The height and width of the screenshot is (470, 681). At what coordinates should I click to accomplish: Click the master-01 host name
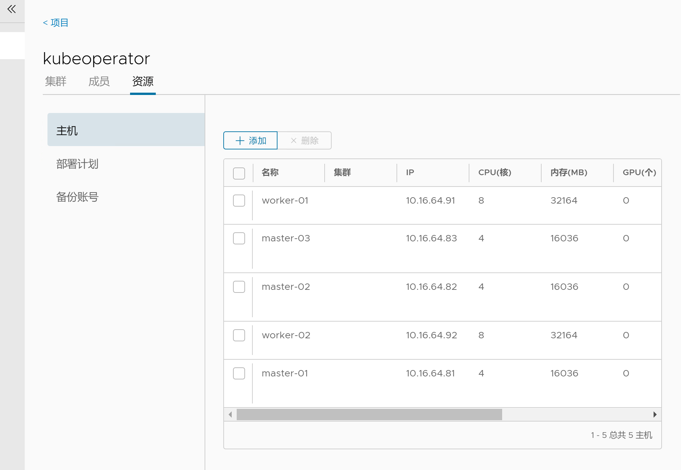(285, 373)
